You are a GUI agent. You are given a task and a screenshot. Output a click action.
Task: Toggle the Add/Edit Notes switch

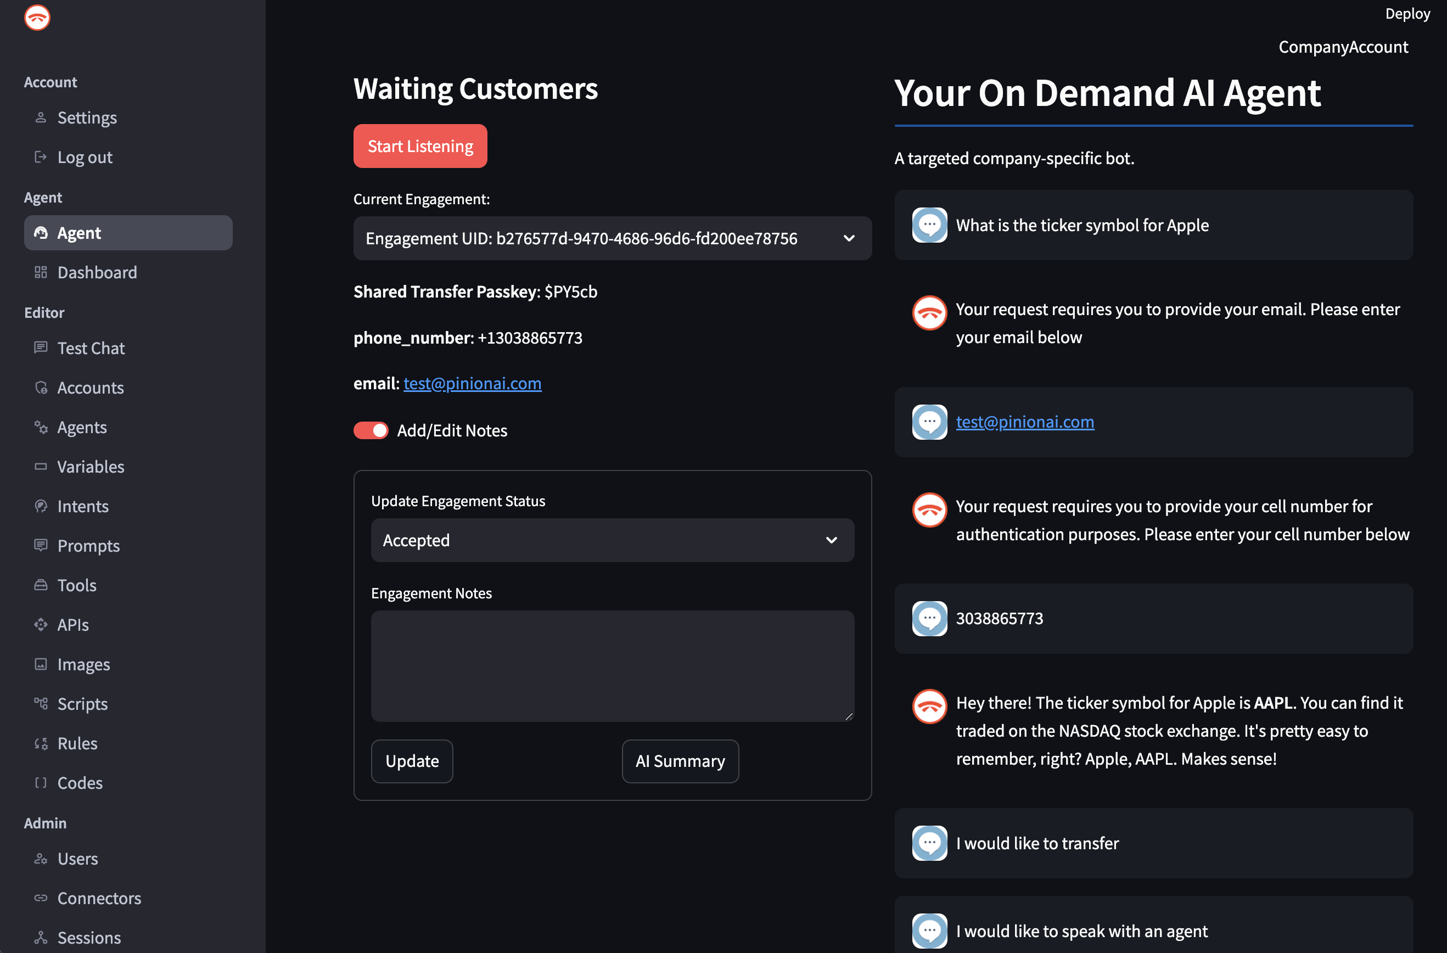pos(371,430)
